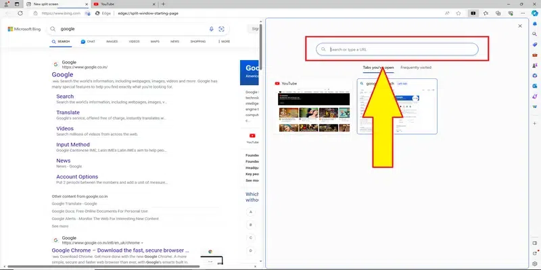Open the tab actions menu icon
This screenshot has height=270, width=541.
(x=17, y=4)
